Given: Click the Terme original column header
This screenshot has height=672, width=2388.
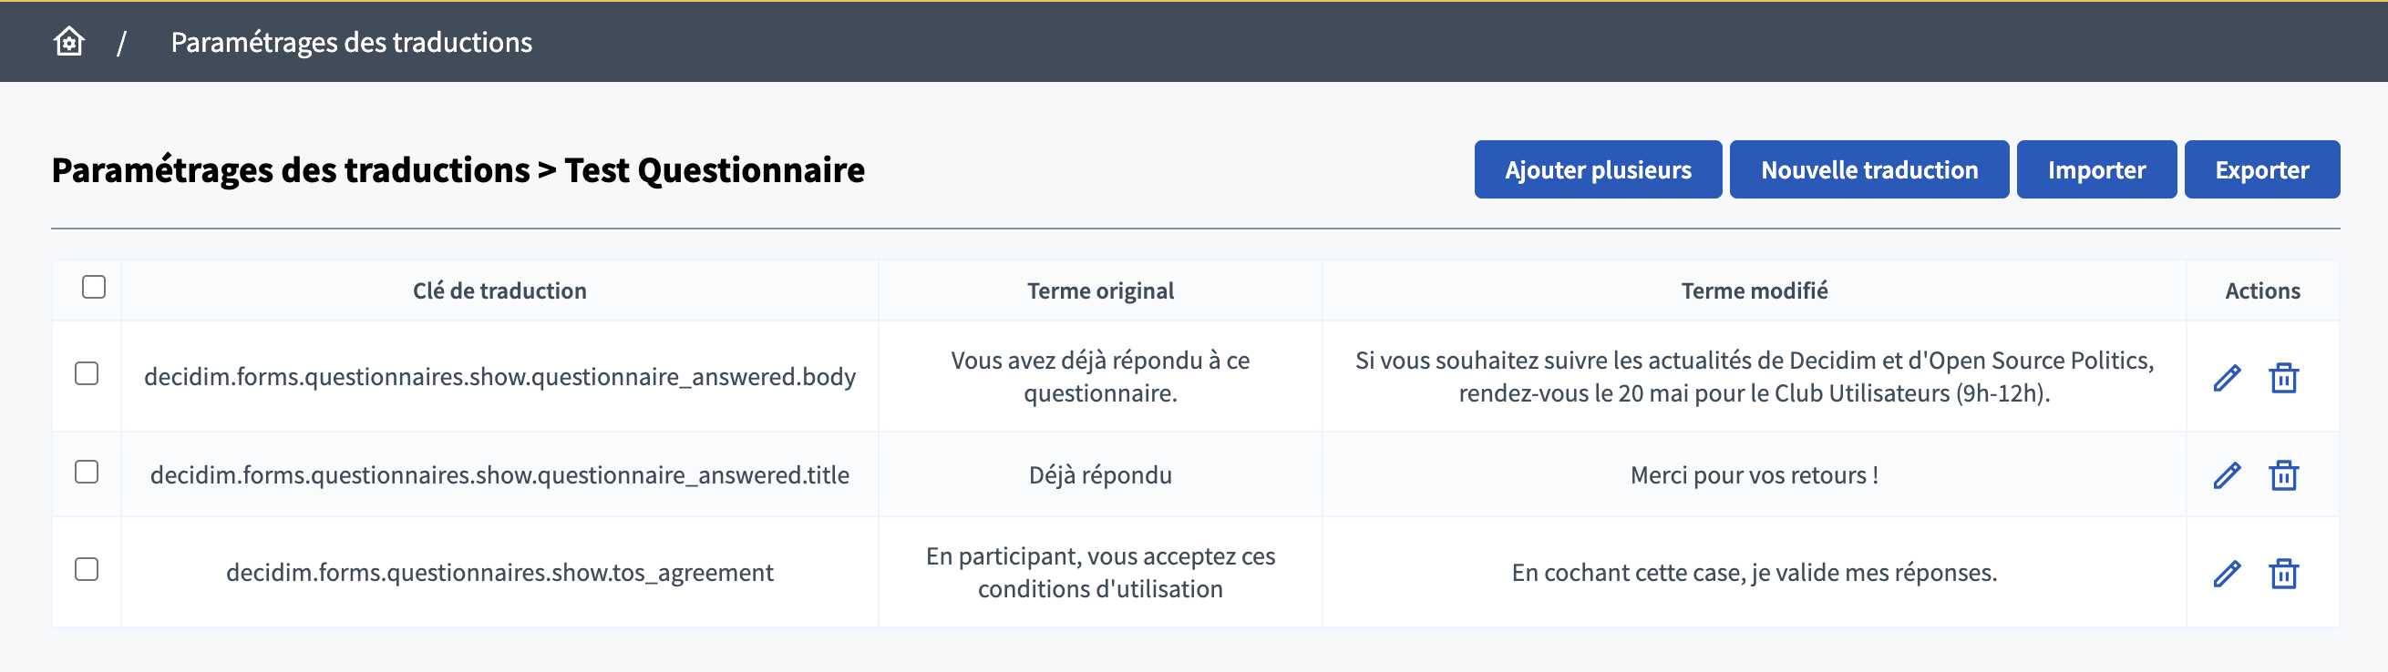Looking at the screenshot, I should point(1099,290).
